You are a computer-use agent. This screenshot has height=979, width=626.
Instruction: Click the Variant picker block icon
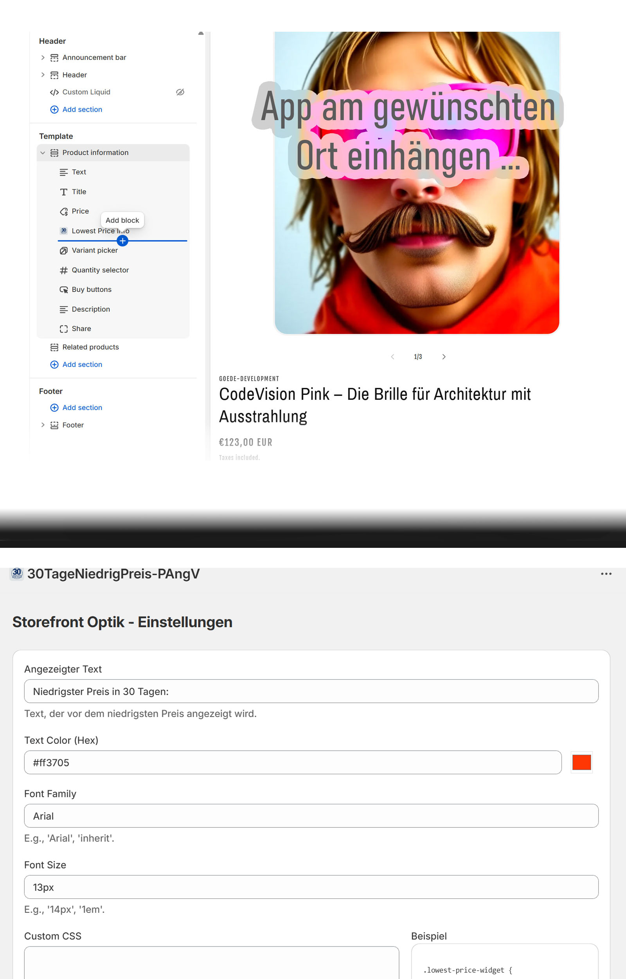[x=64, y=251]
